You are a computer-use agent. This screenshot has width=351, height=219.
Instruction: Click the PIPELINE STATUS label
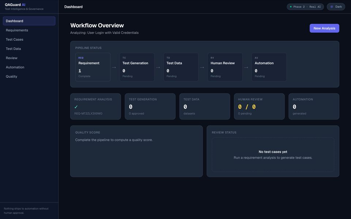88,48
